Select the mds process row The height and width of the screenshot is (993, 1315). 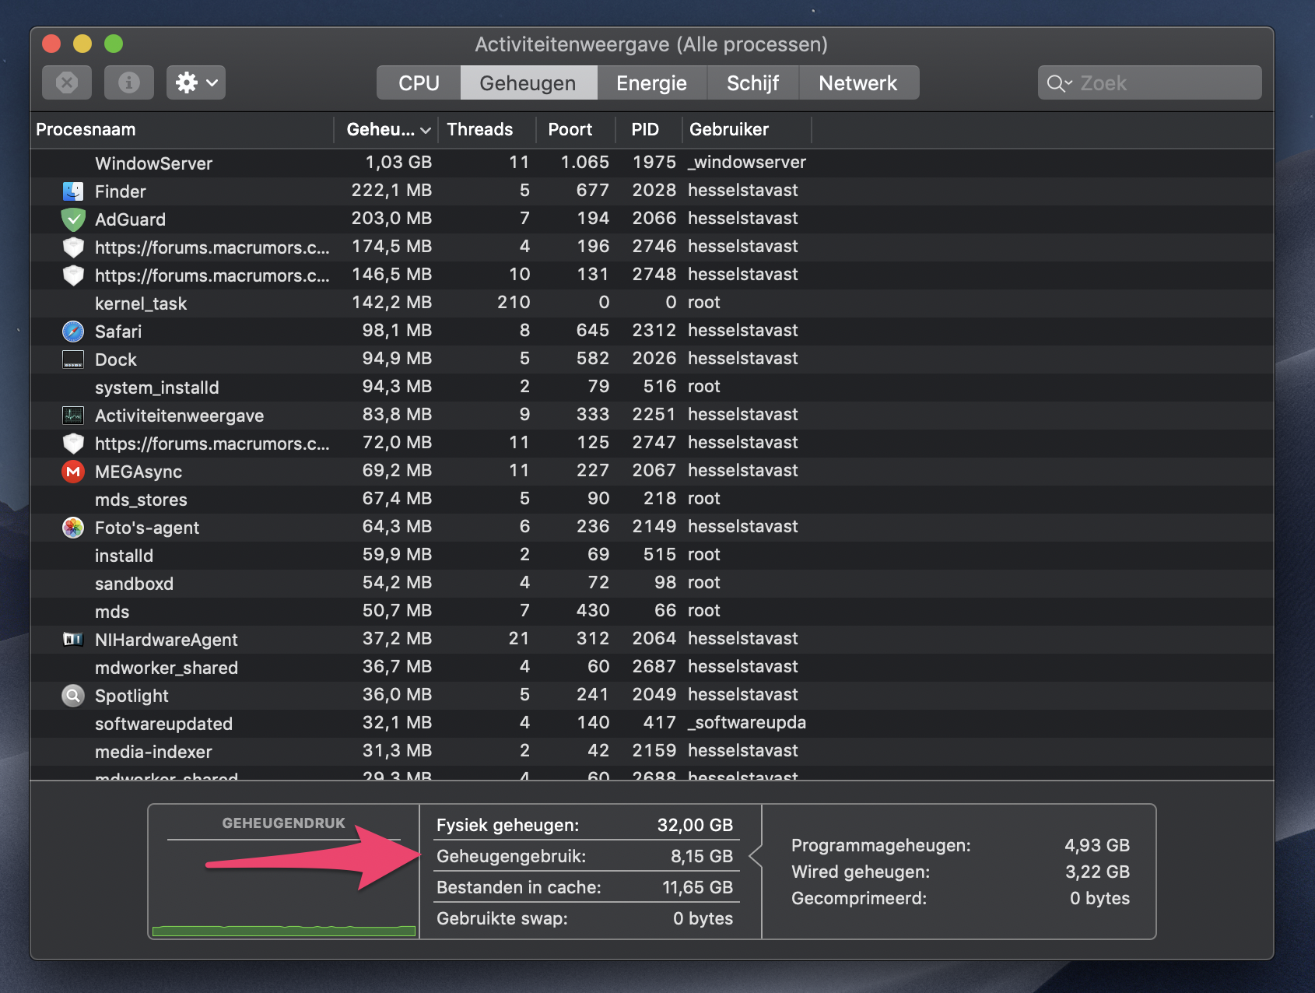[x=652, y=611]
